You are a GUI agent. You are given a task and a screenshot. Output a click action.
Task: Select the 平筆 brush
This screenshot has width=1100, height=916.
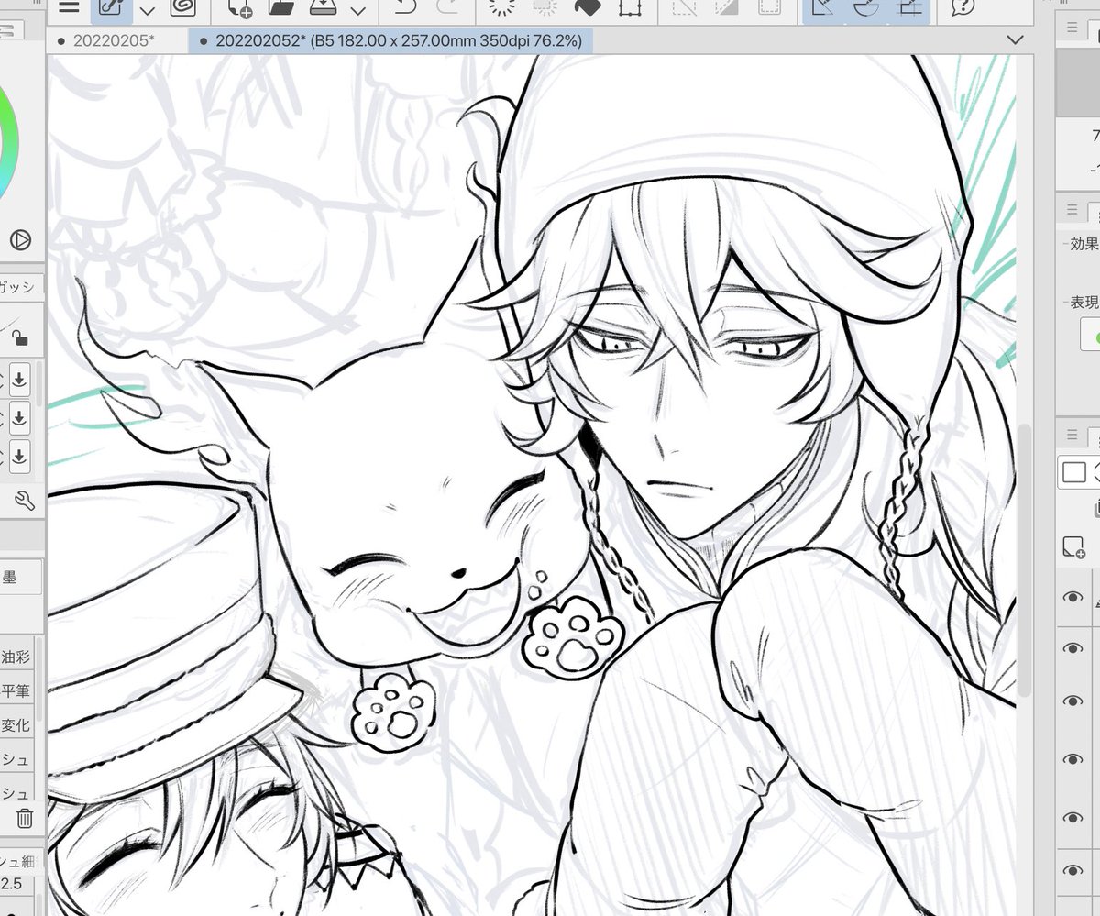coord(18,690)
